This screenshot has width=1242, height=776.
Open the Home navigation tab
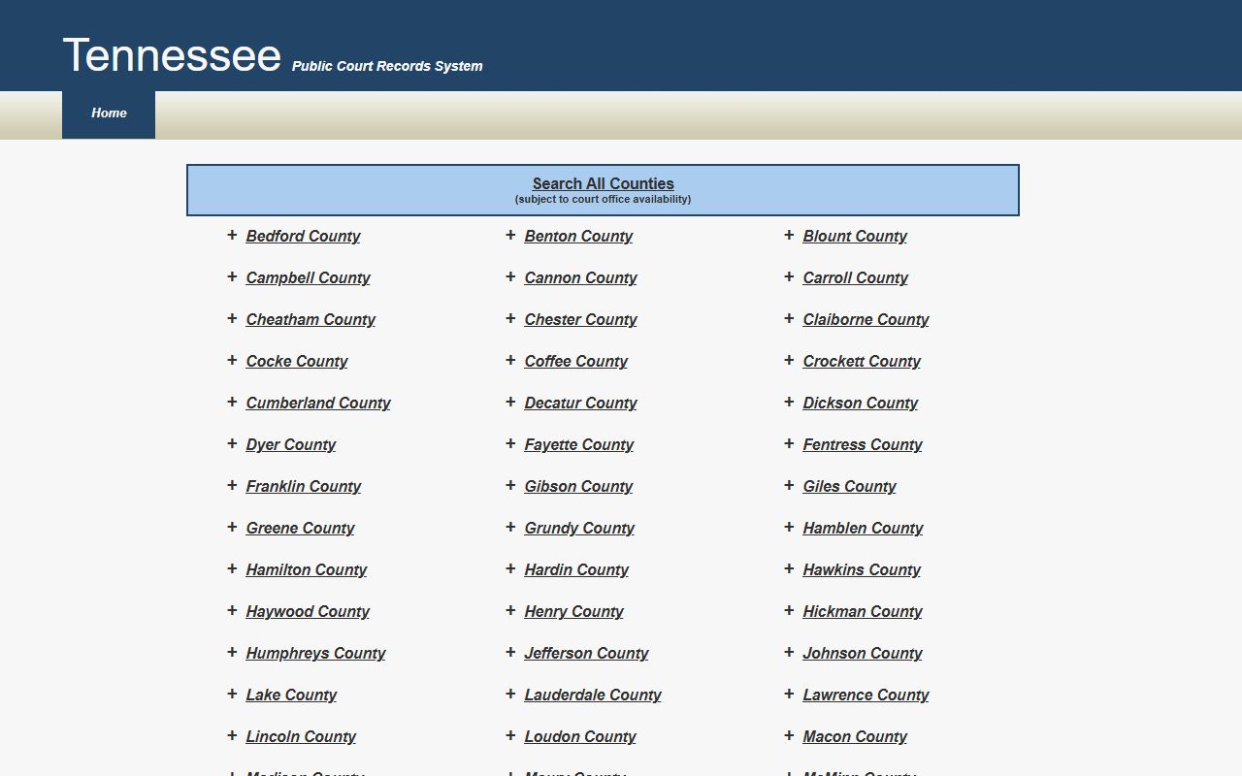point(109,113)
